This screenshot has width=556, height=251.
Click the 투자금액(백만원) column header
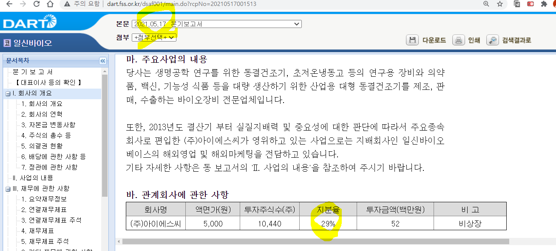(x=395, y=209)
